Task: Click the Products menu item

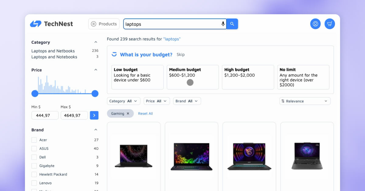Action: coord(104,24)
